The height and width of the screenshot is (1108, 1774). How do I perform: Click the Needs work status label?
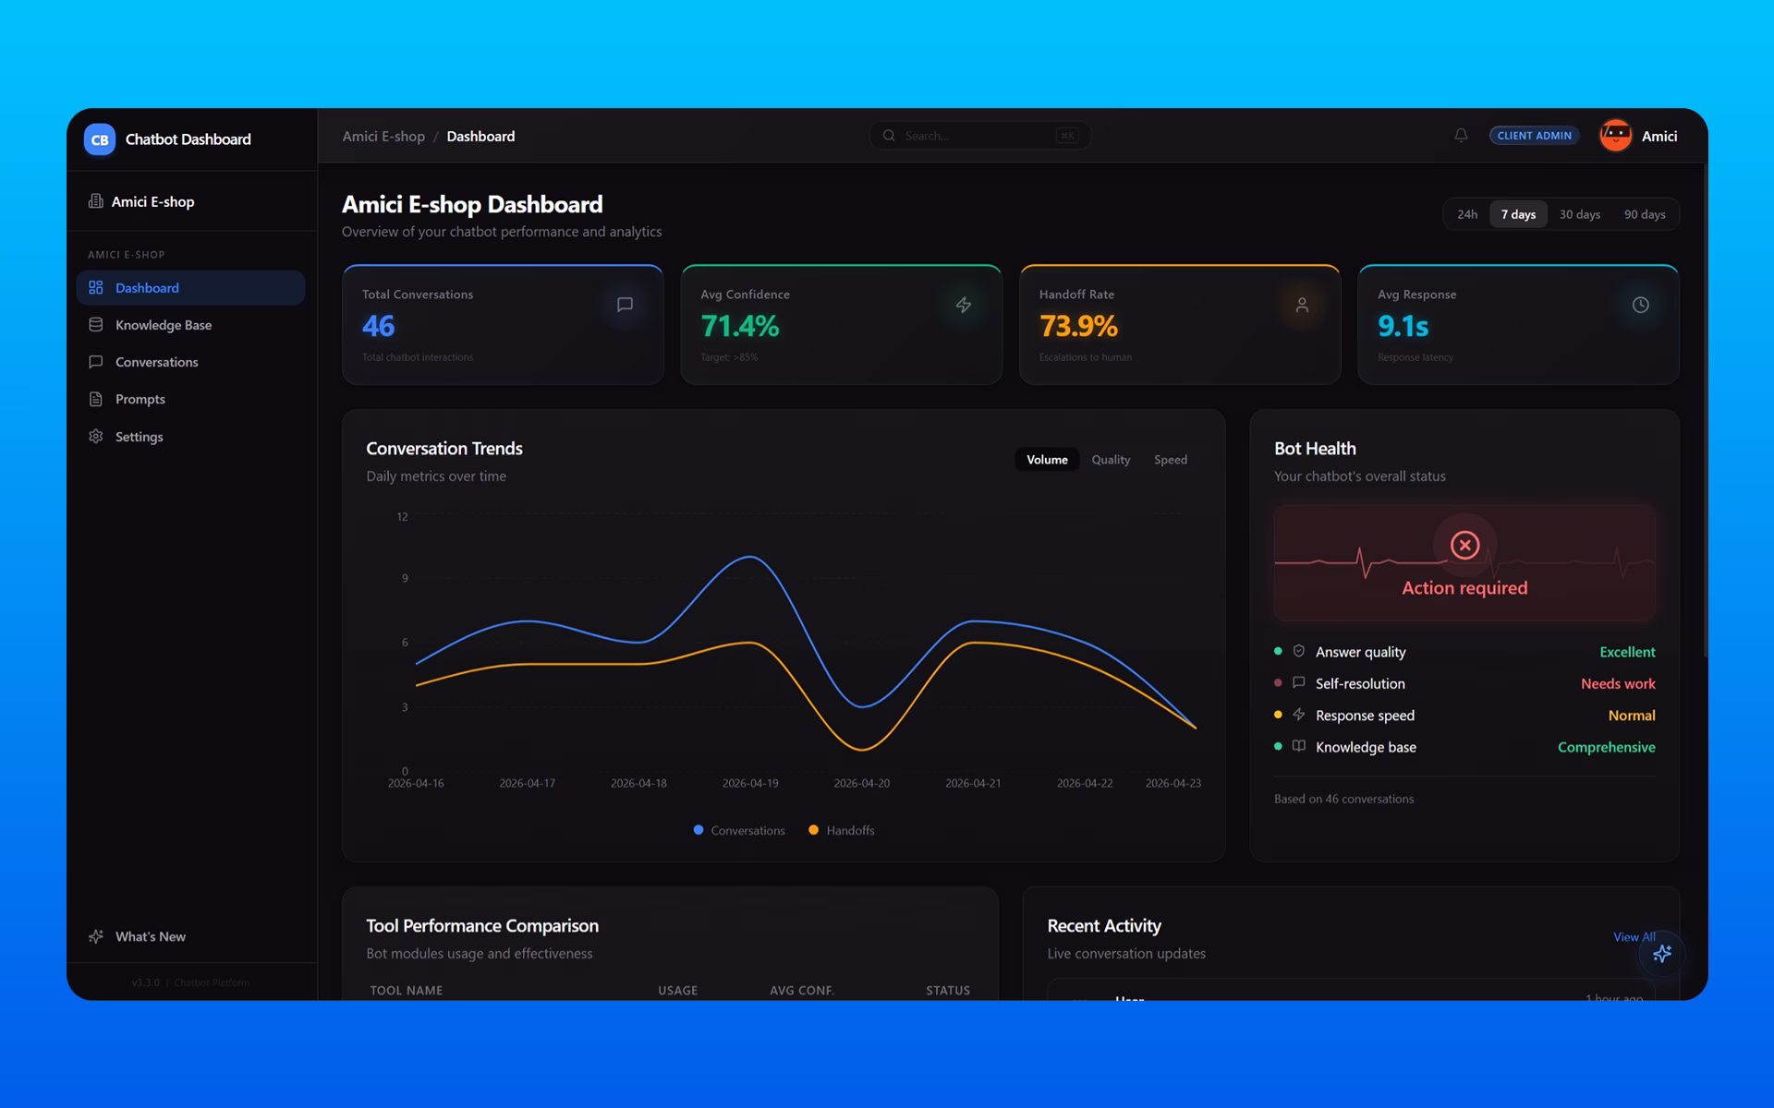pos(1618,683)
